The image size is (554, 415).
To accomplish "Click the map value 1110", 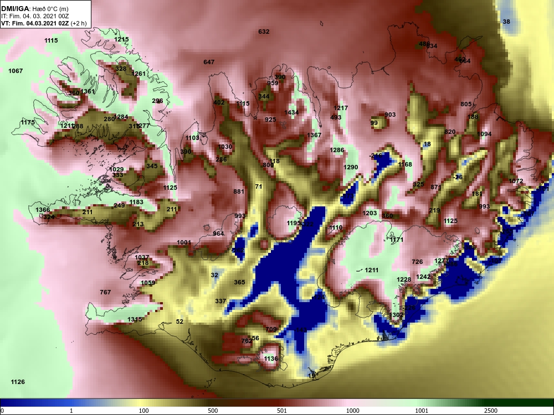I will tap(336, 227).
